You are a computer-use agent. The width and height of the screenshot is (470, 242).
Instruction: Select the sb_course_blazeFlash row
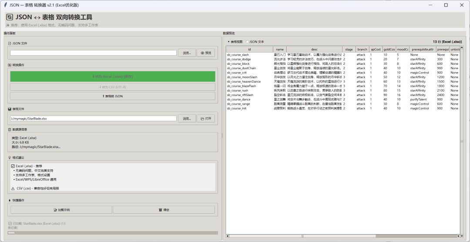343,86
